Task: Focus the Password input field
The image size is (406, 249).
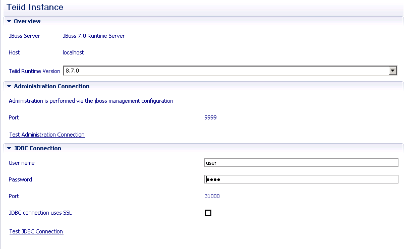Action: [x=301, y=179]
